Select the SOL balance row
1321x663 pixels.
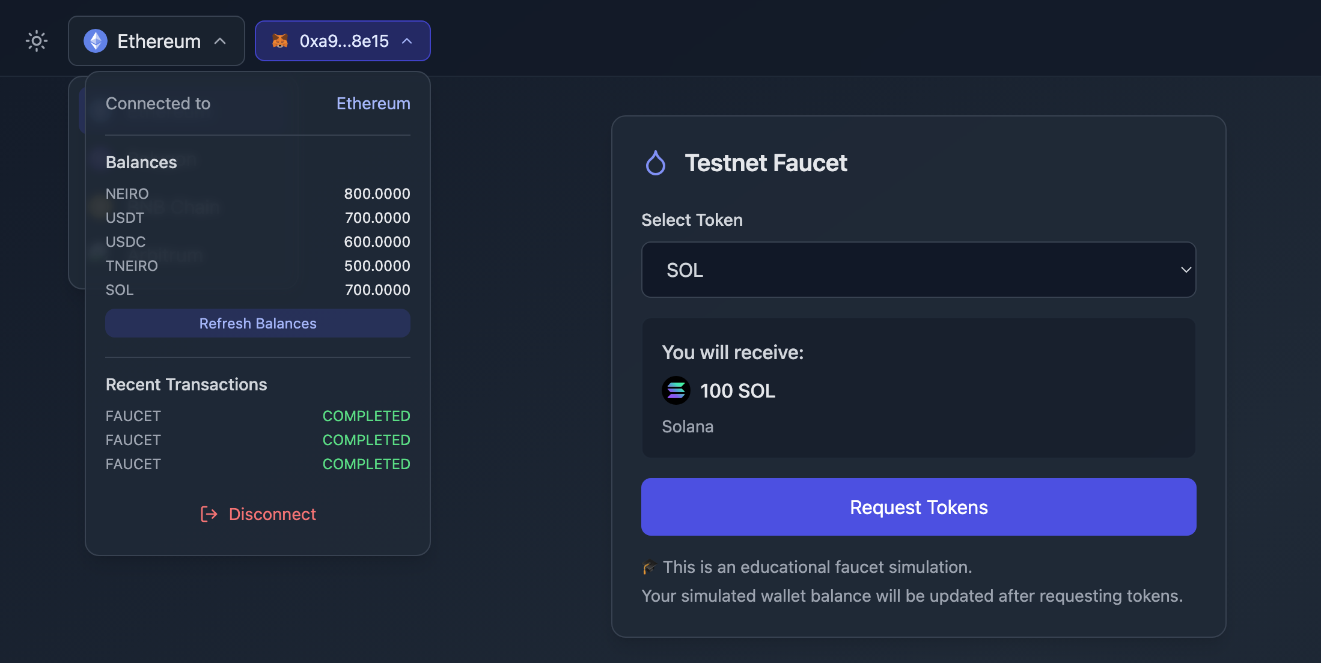258,290
